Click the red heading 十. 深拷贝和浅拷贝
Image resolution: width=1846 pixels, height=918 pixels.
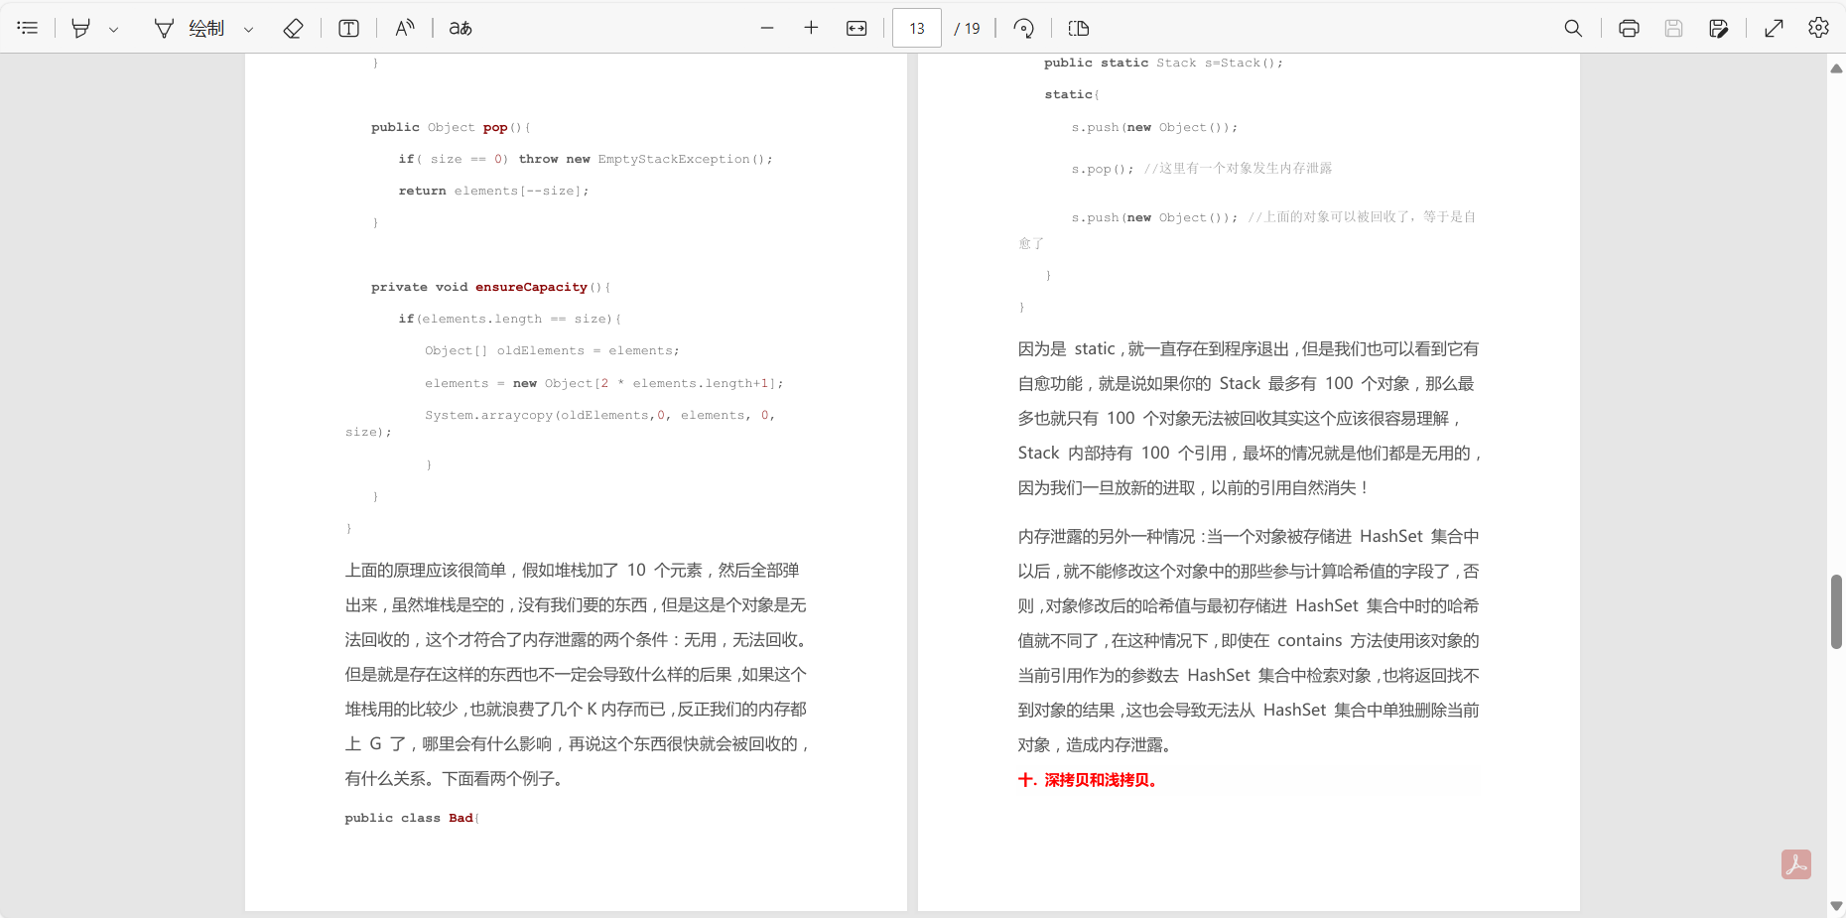pos(1088,780)
